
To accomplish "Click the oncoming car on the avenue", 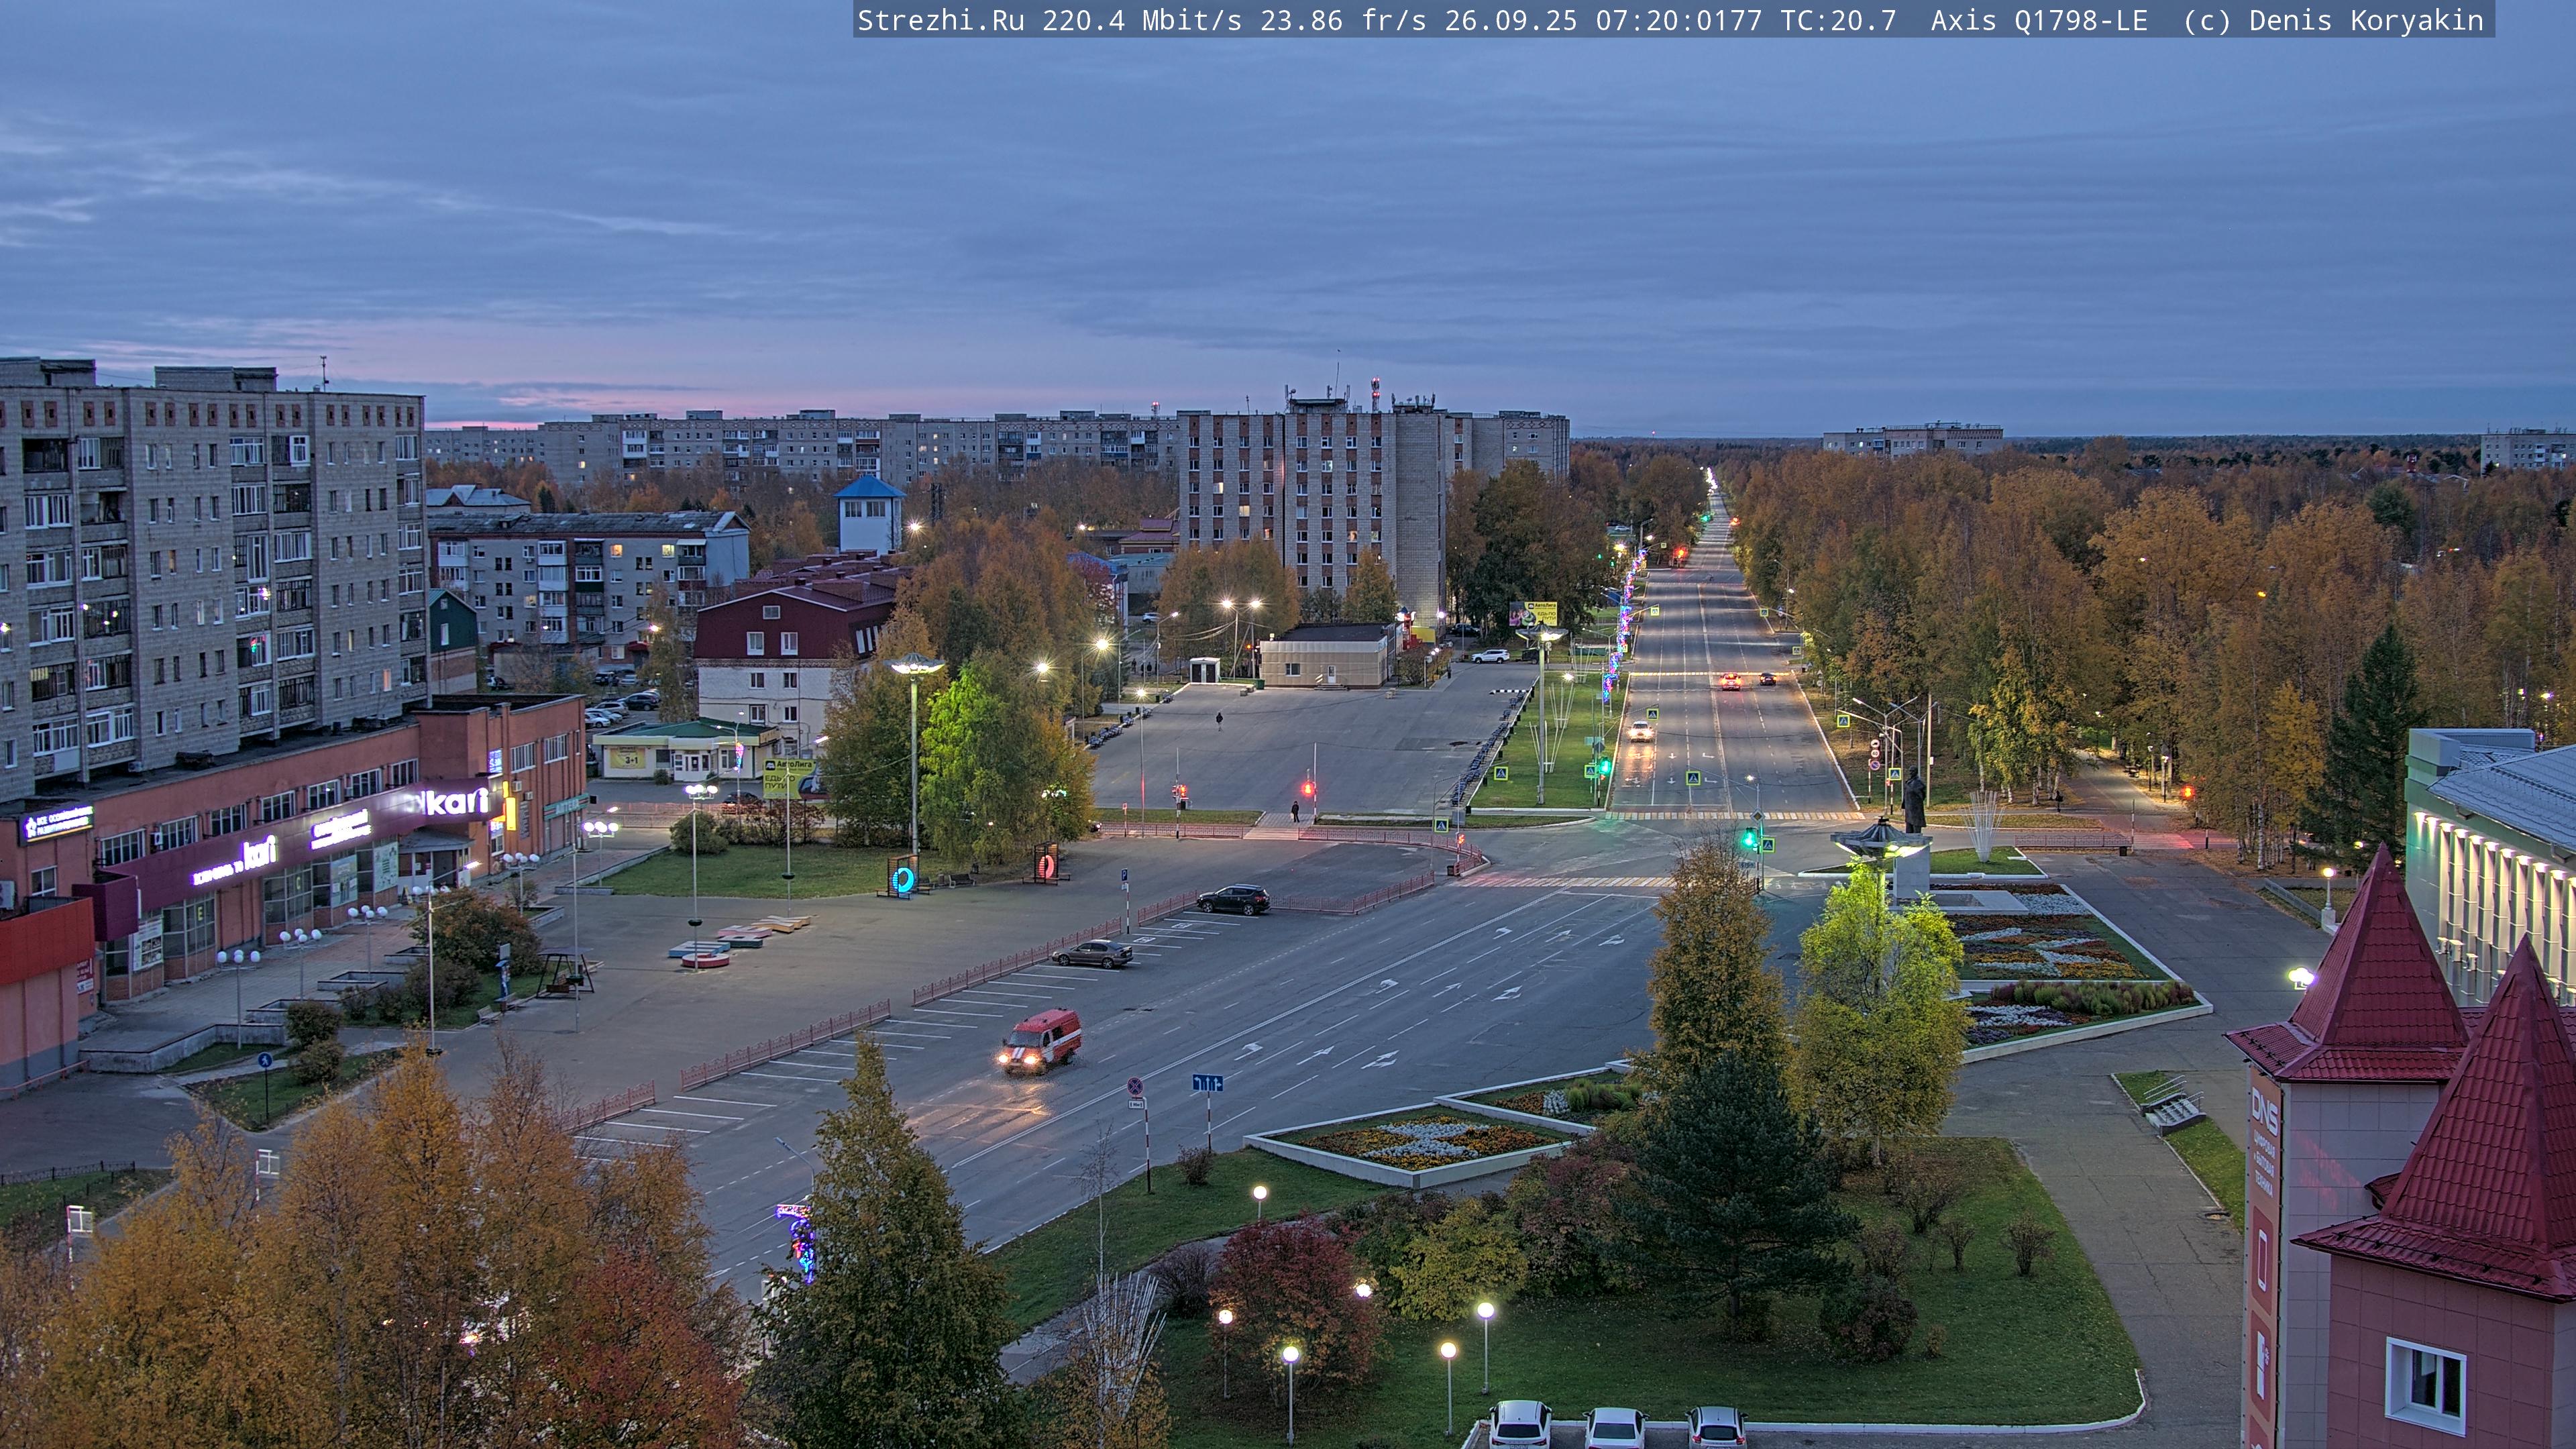I will [x=1640, y=731].
